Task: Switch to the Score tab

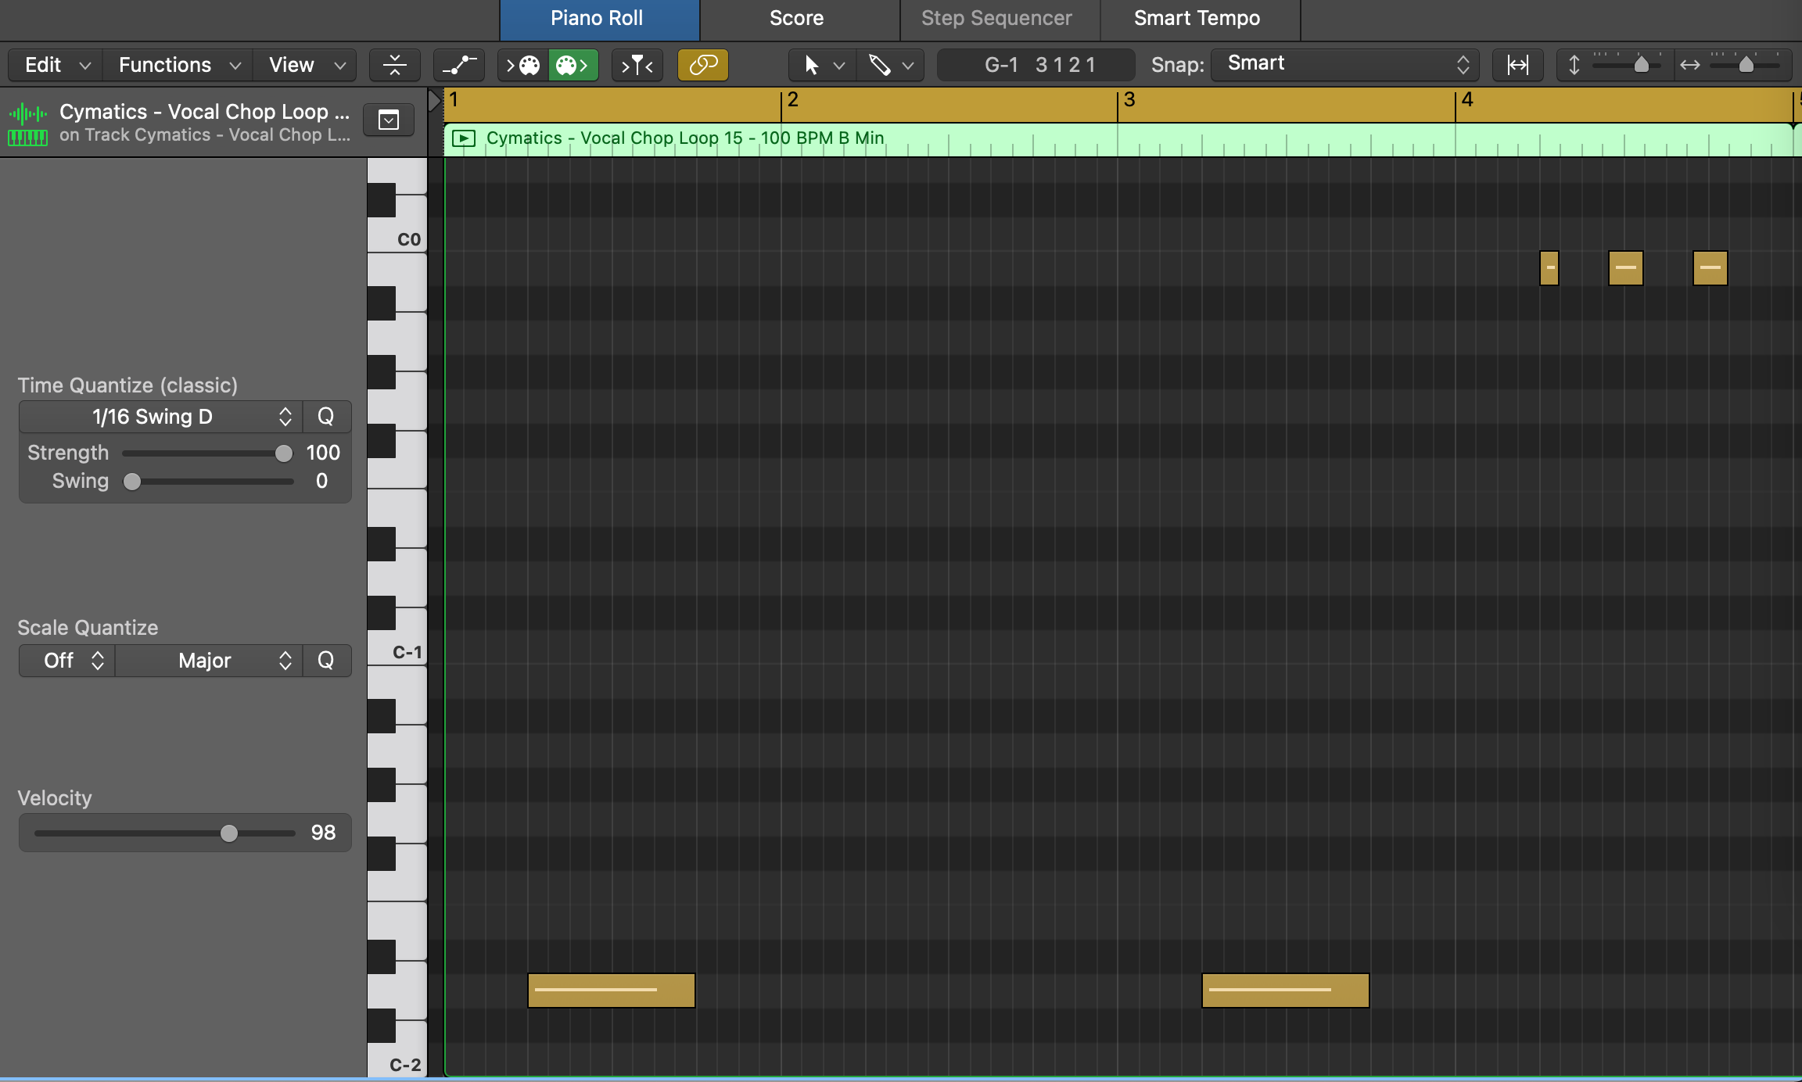Action: (797, 18)
